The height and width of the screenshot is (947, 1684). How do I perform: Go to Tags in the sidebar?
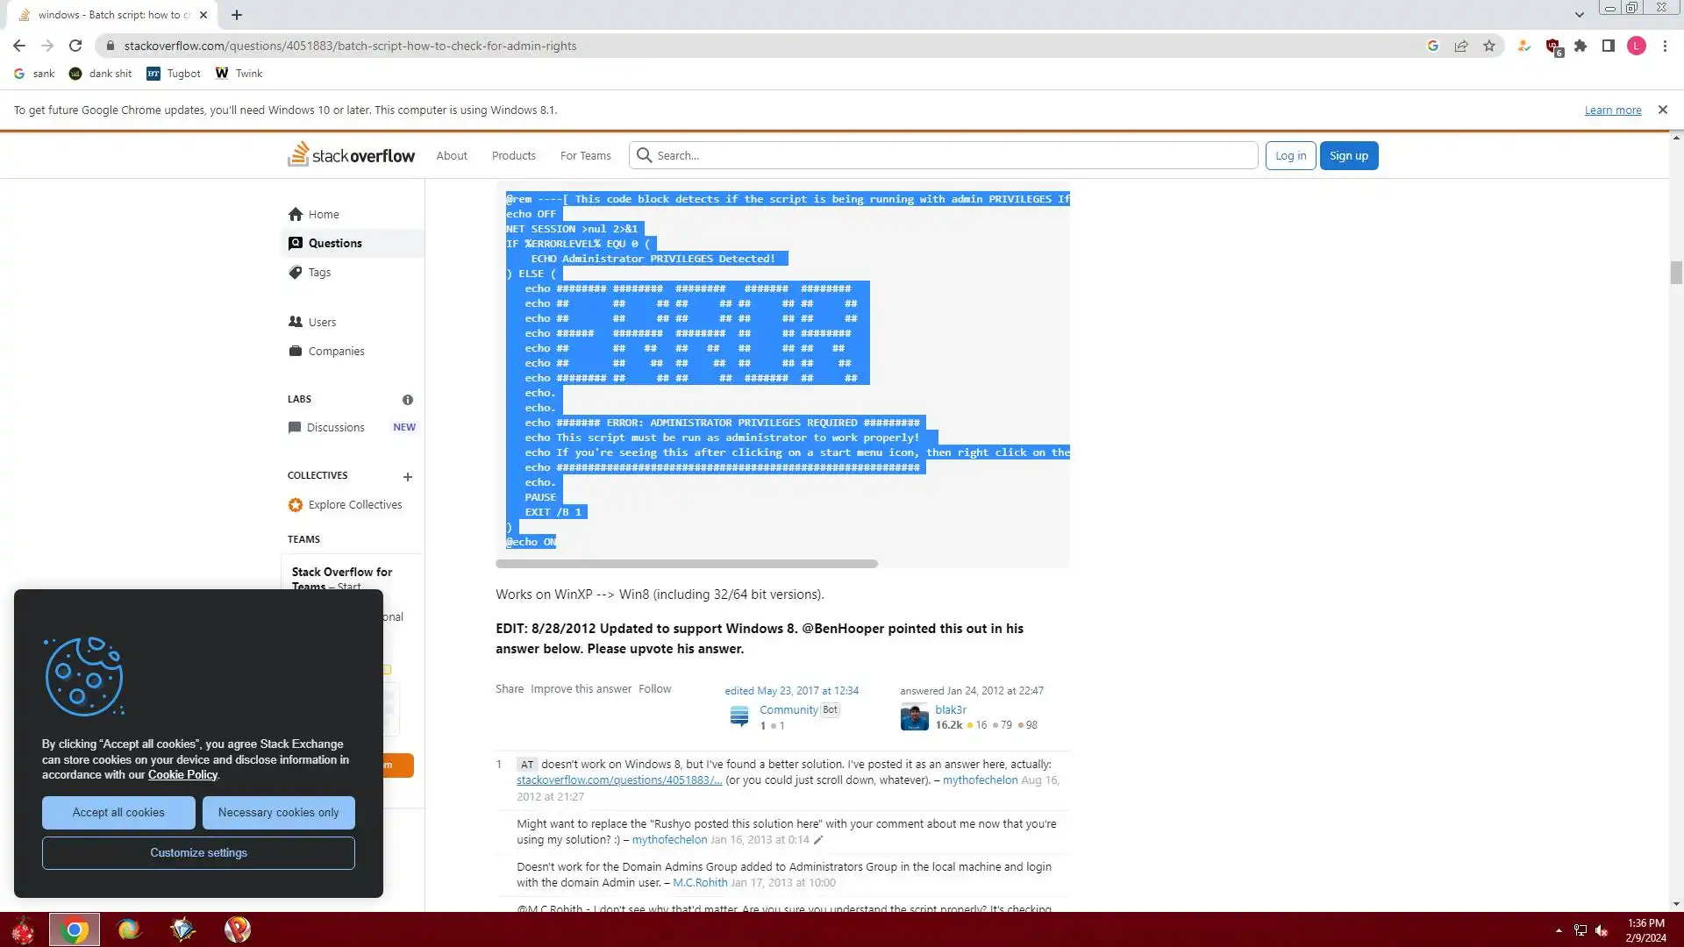[319, 273]
